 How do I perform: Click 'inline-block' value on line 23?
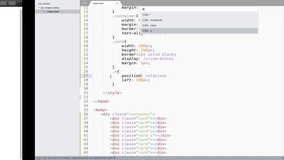(157, 59)
